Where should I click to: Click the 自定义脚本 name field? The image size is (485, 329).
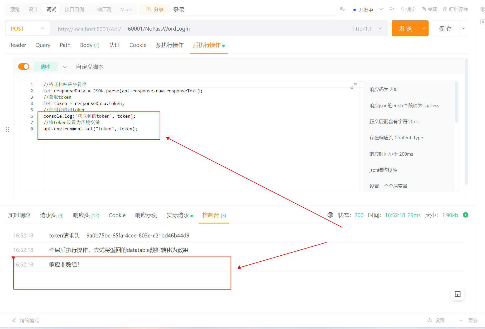tap(90, 67)
